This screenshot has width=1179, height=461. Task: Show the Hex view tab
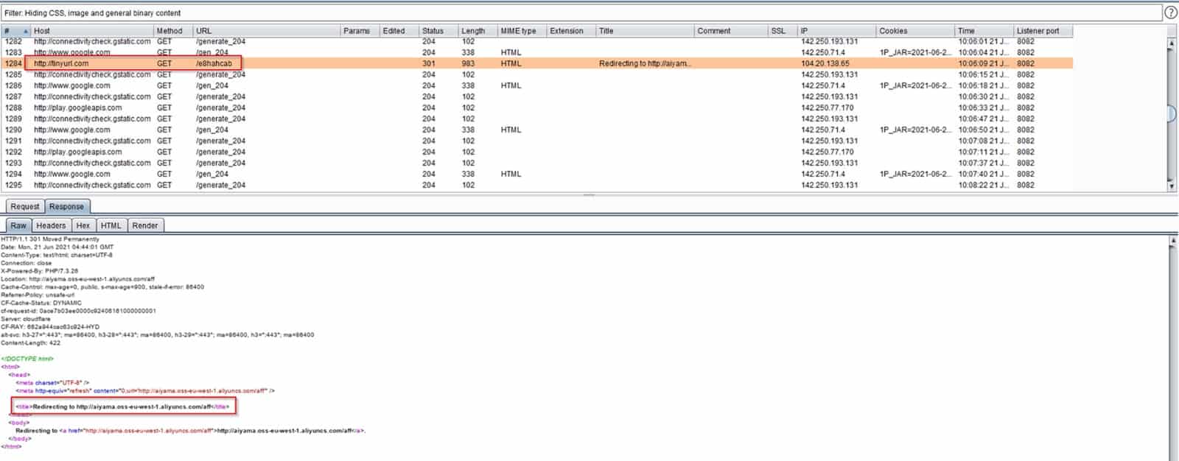click(x=83, y=226)
